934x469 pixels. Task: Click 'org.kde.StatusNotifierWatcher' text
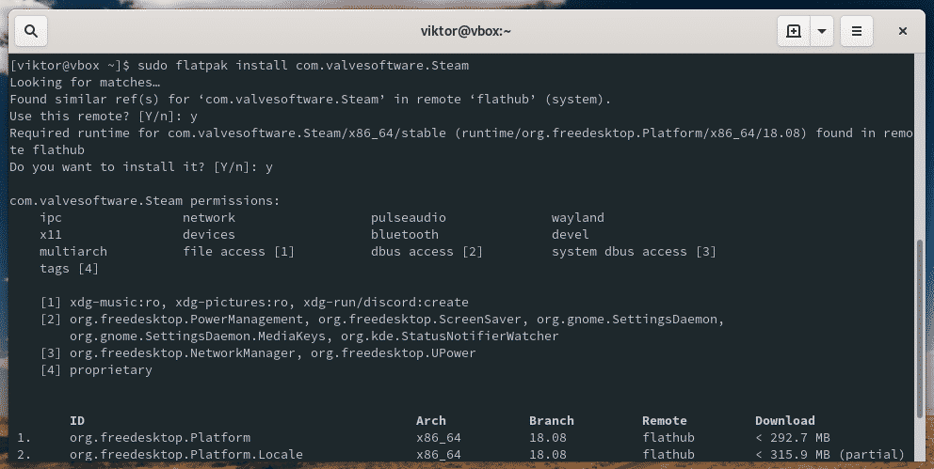[450, 336]
